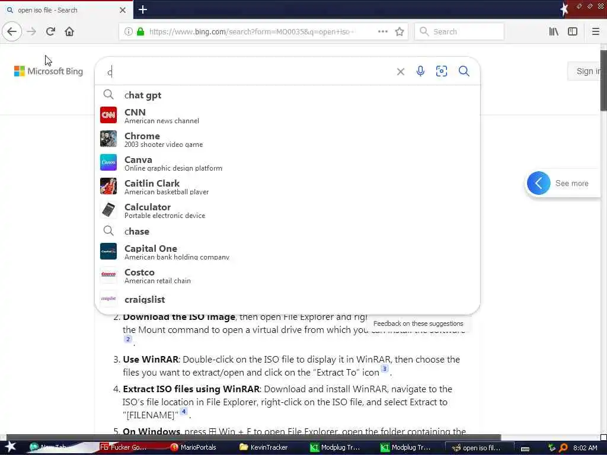Open citation reference 2 superscript
Screen dimensions: 607x455
tap(128, 339)
